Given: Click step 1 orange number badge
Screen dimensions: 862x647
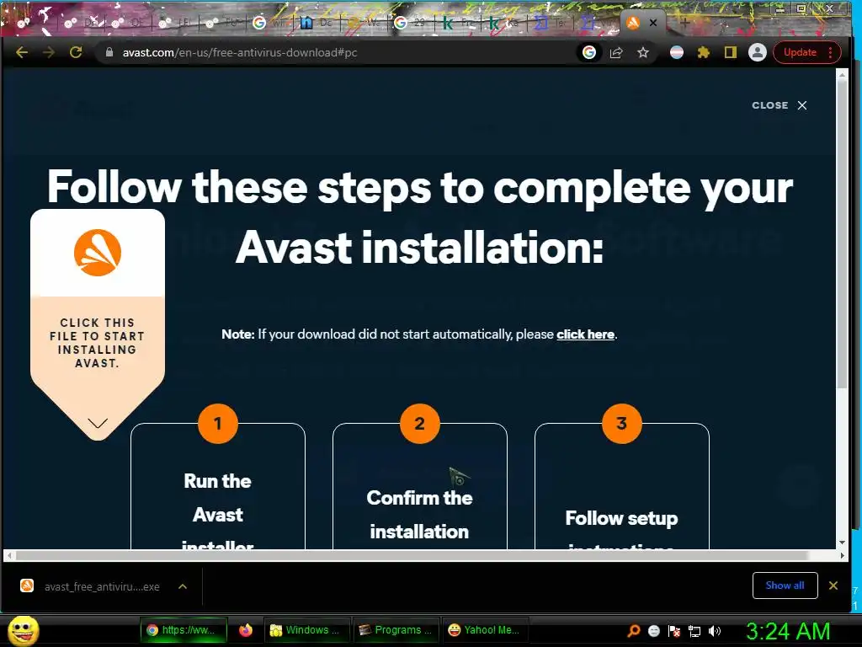Looking at the screenshot, I should (x=218, y=423).
